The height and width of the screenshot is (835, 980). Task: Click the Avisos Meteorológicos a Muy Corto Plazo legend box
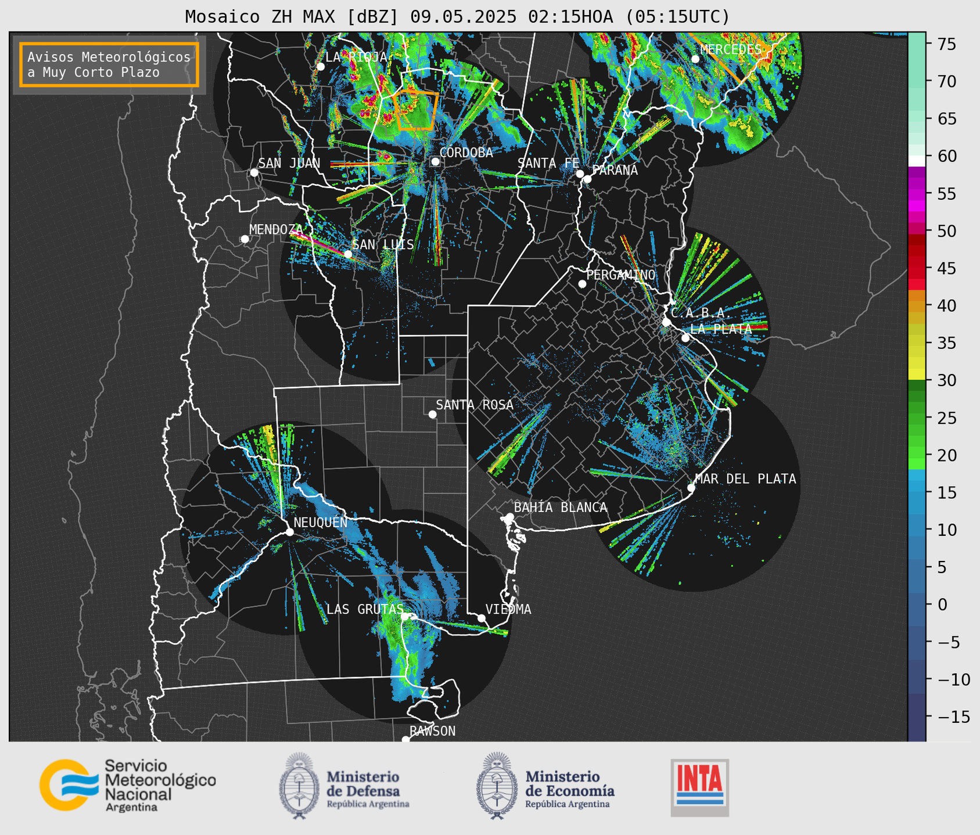click(x=109, y=64)
